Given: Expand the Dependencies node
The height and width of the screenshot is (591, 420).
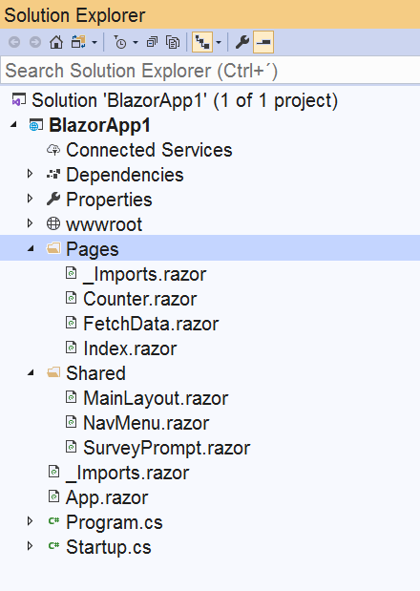Looking at the screenshot, I should click(31, 174).
